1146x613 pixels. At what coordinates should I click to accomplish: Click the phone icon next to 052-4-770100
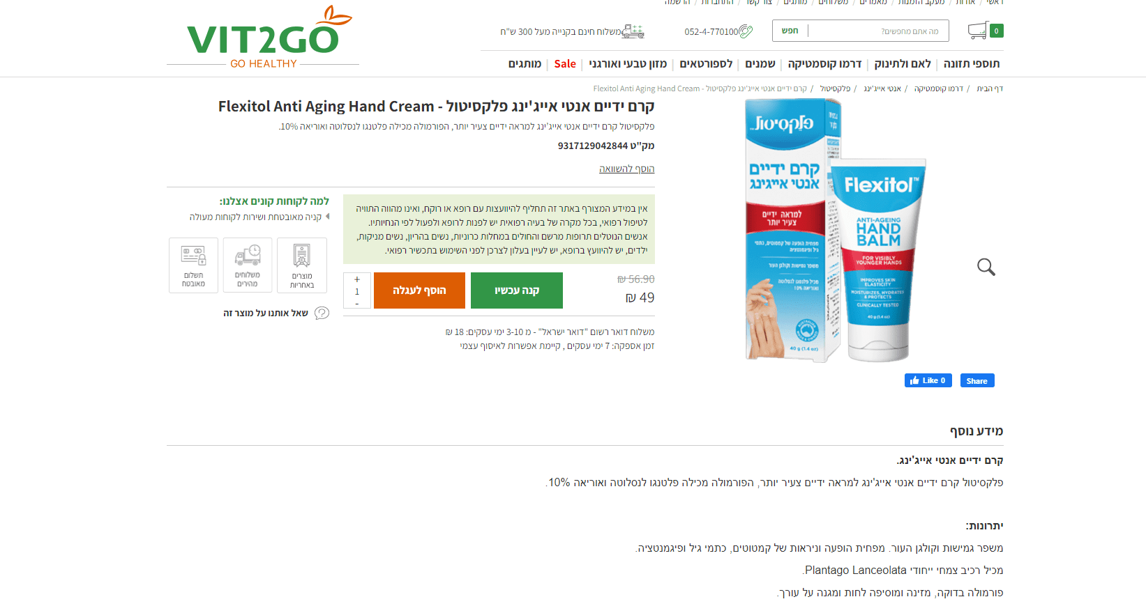(746, 31)
